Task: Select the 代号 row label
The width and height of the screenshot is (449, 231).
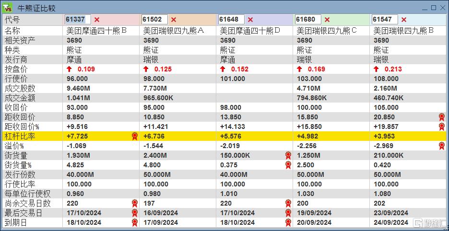Action: (12, 20)
